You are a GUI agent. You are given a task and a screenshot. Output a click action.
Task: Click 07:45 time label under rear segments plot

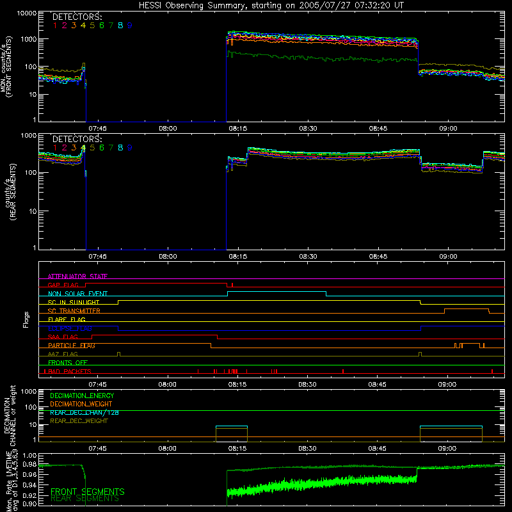97,257
